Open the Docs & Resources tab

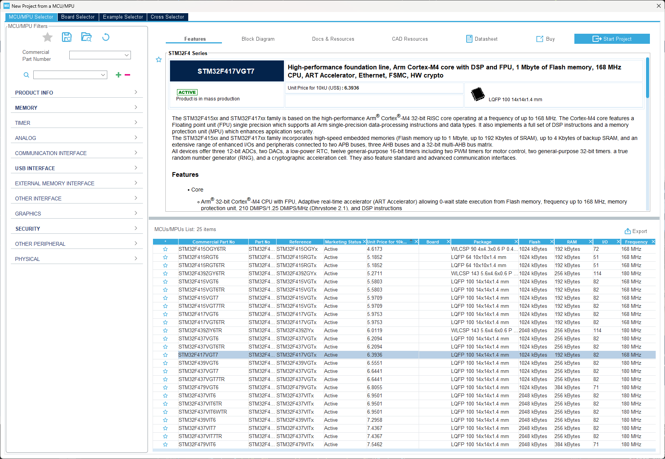pyautogui.click(x=333, y=39)
